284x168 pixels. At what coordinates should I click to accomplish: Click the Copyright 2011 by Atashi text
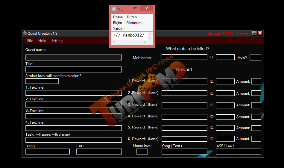click(228, 34)
